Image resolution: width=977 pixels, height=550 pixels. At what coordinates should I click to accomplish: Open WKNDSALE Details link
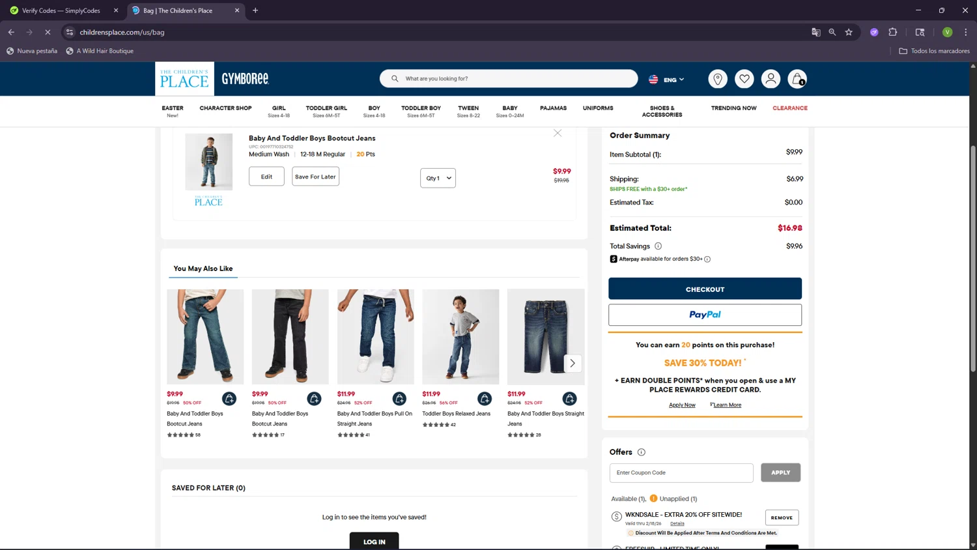677,524
